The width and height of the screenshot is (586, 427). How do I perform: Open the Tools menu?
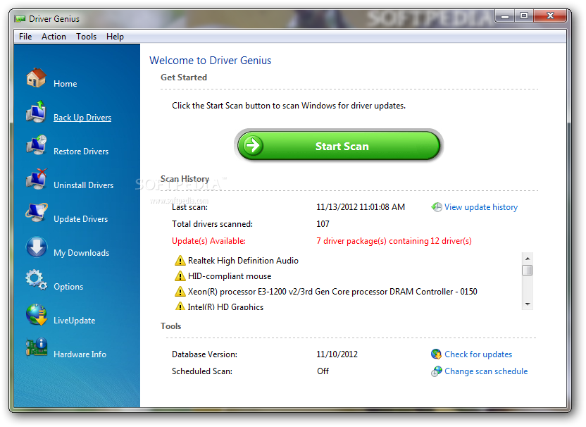point(87,37)
